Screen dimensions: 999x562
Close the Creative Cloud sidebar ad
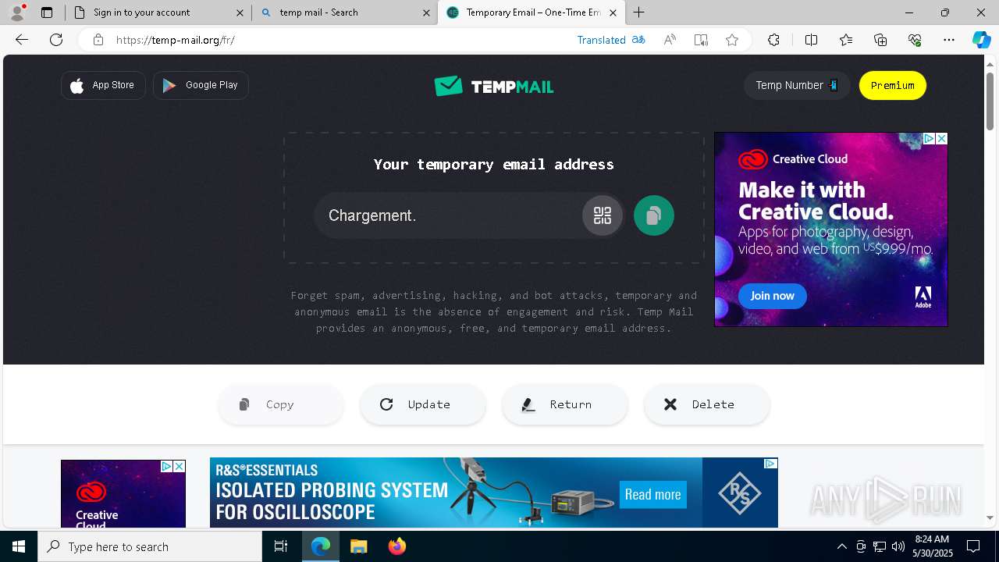click(941, 138)
